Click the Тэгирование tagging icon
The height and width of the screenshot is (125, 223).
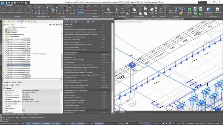pyautogui.click(x=217, y=10)
